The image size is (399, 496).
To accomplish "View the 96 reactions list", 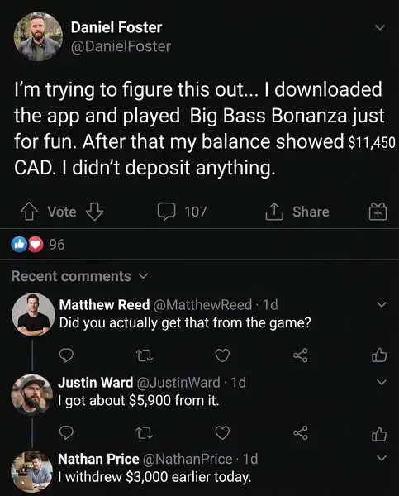I will tap(38, 244).
